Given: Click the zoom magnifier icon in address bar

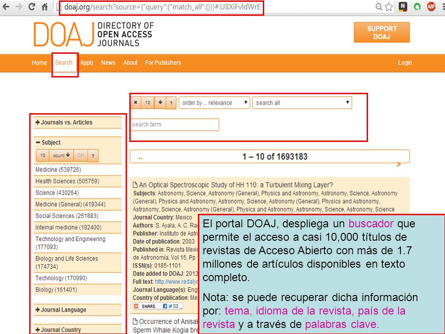Looking at the screenshot, I should pyautogui.click(x=379, y=6).
